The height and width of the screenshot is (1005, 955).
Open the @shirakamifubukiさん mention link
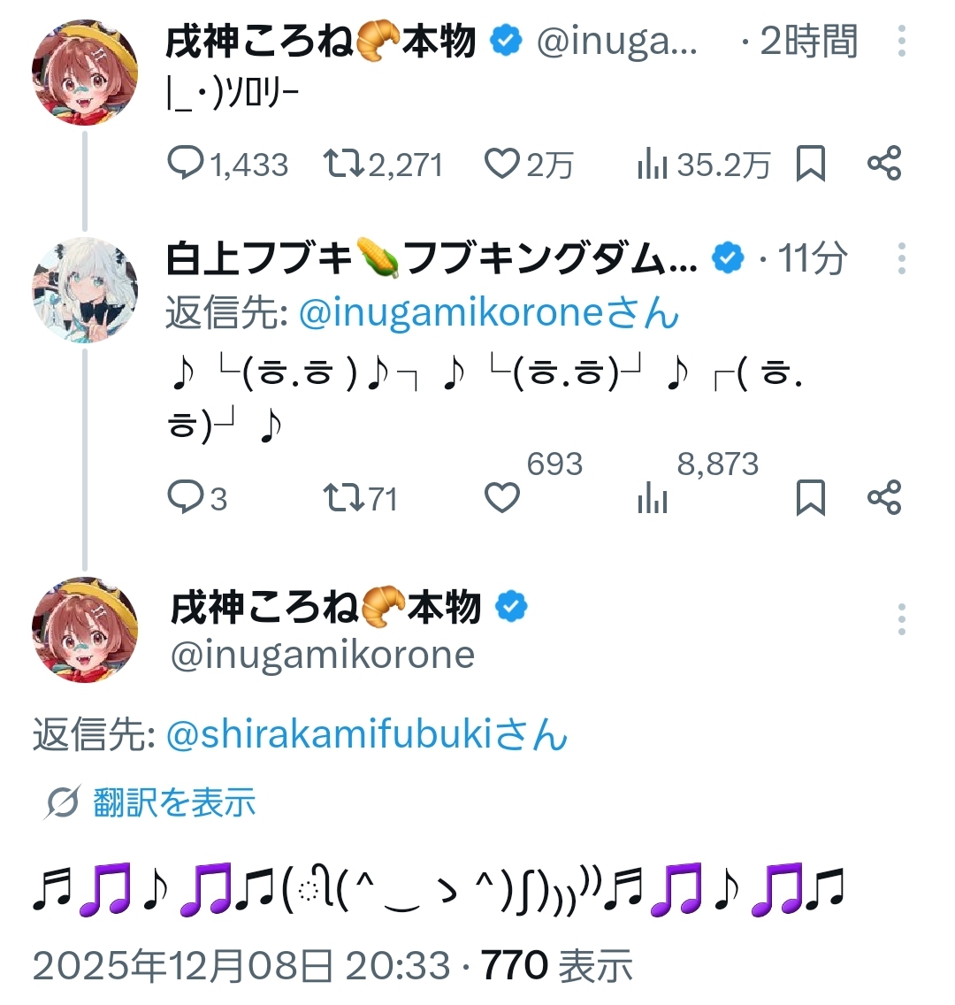(367, 736)
